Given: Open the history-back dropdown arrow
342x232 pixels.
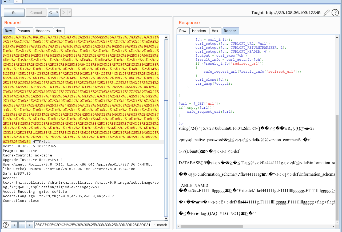Looking at the screenshot, I should point(57,12).
